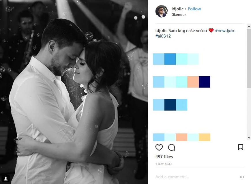This screenshot has width=251, height=184.
Task: Click the yellow block in bottom row
Action: (x=205, y=137)
